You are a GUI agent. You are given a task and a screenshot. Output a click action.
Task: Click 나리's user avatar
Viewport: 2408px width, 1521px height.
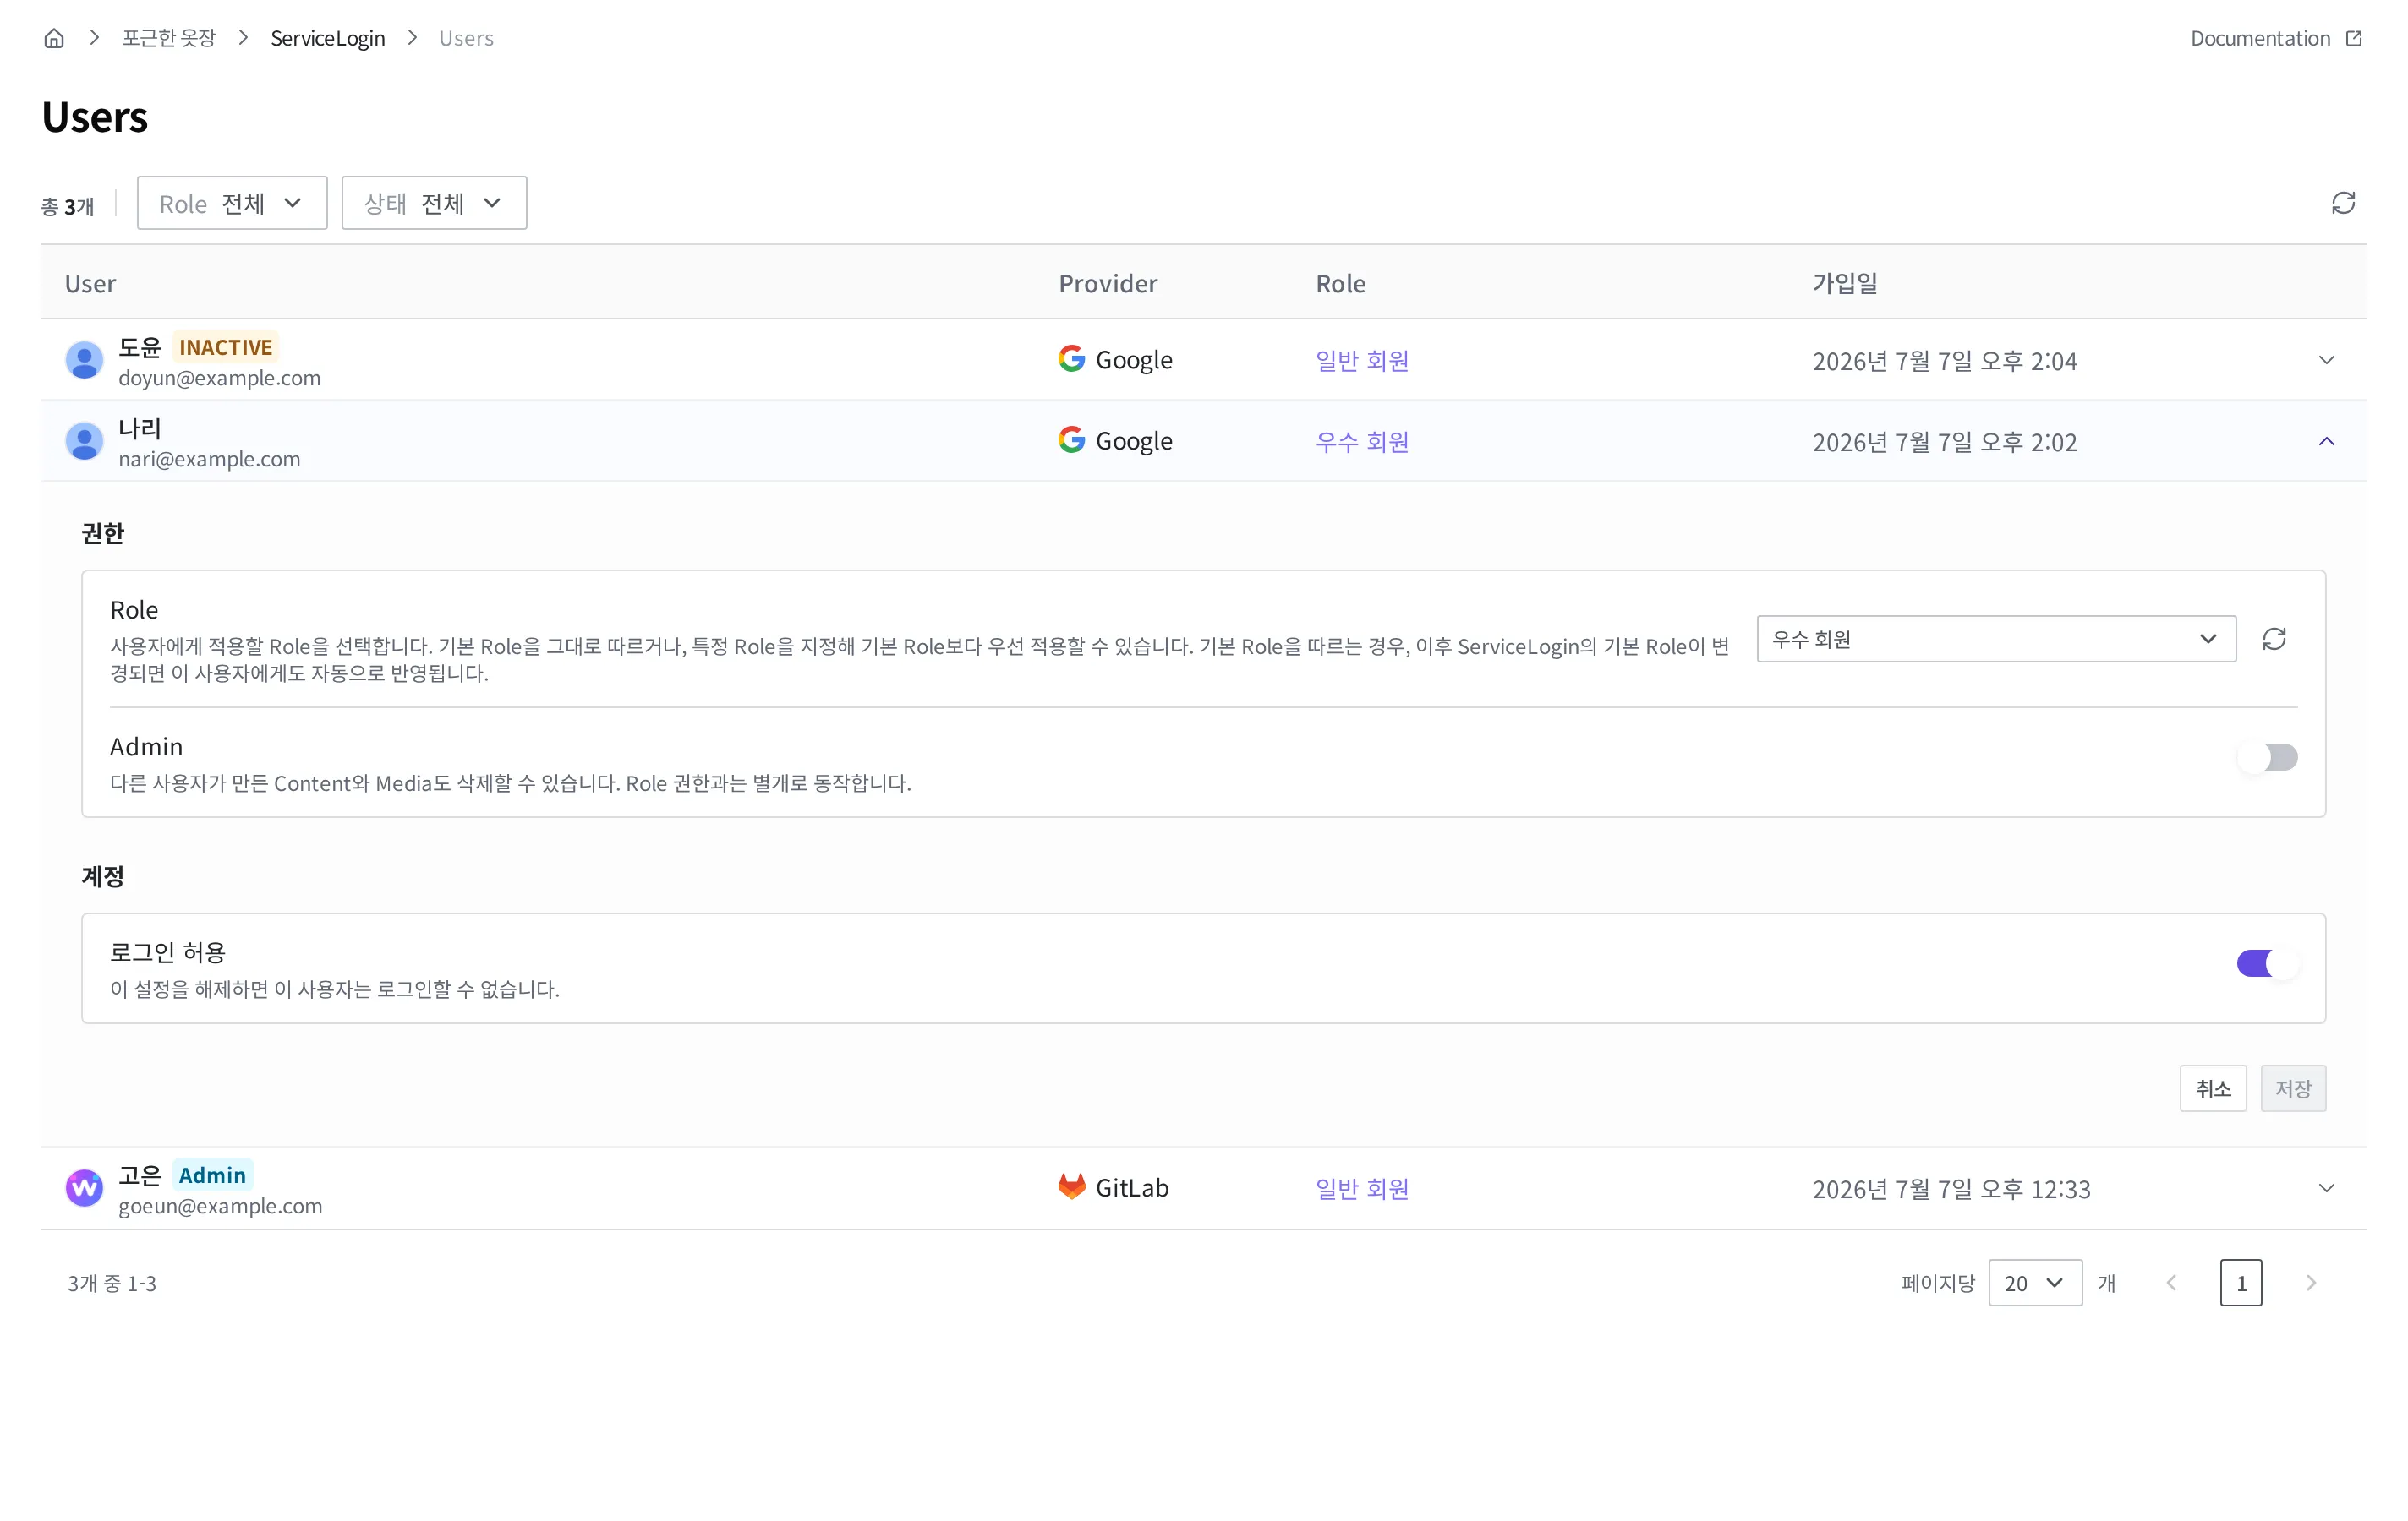pyautogui.click(x=85, y=441)
